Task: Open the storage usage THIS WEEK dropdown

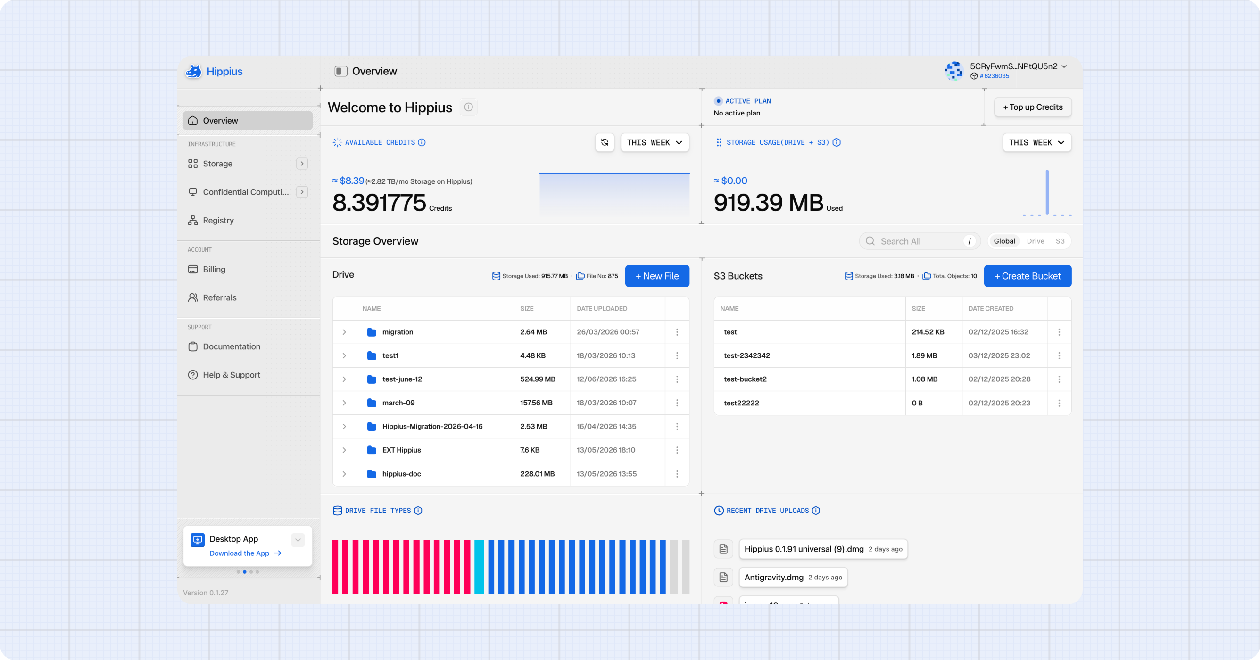Action: (1036, 142)
